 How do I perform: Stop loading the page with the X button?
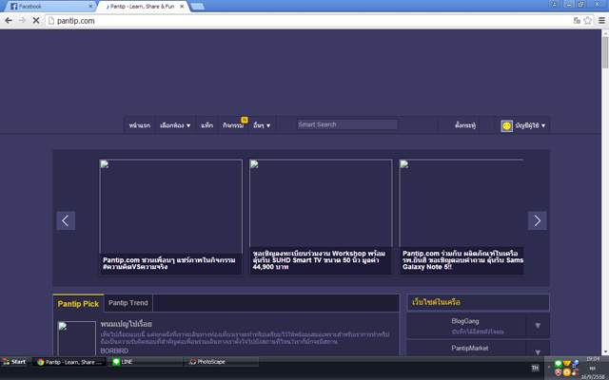pyautogui.click(x=36, y=21)
